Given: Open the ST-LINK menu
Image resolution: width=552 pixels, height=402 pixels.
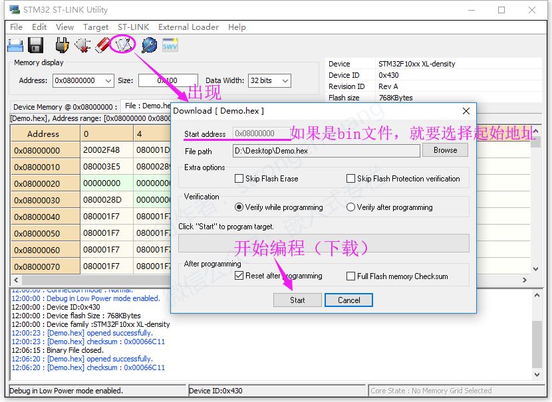Looking at the screenshot, I should tap(134, 27).
